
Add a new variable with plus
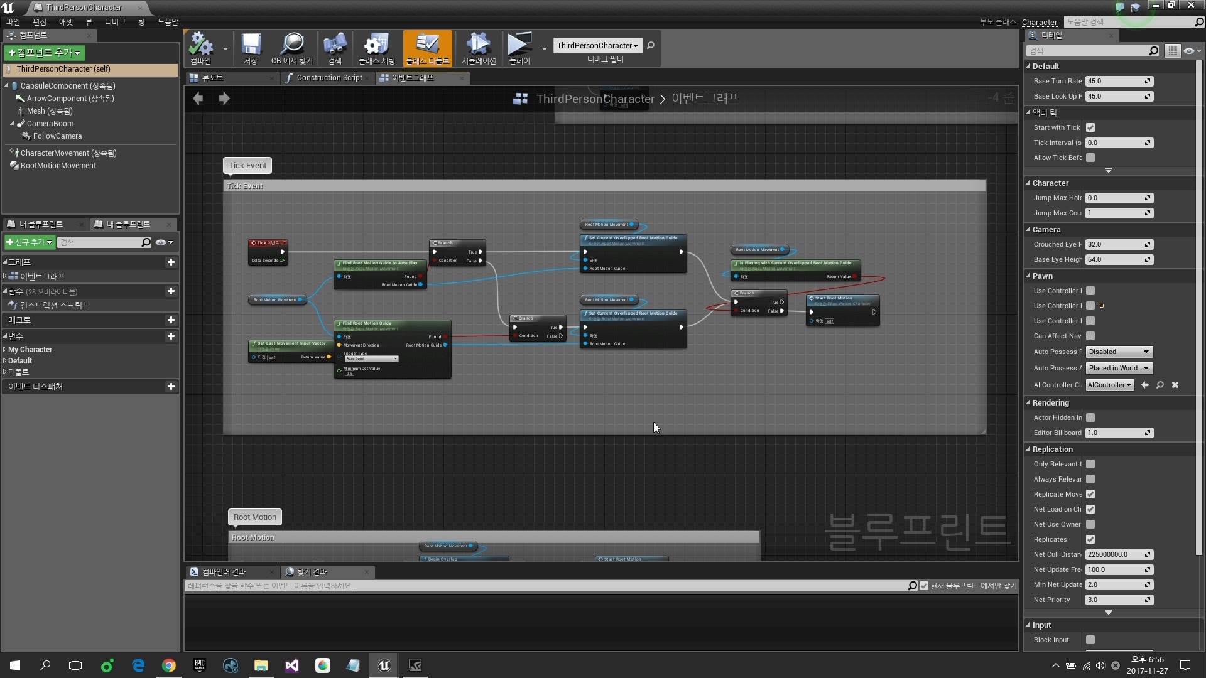(x=171, y=336)
